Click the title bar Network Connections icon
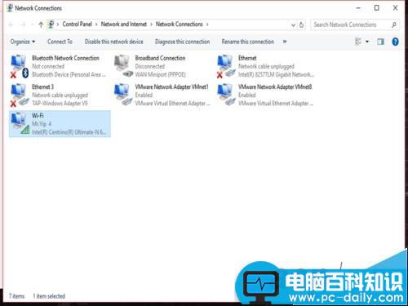Image resolution: width=408 pixels, height=306 pixels. point(10,8)
